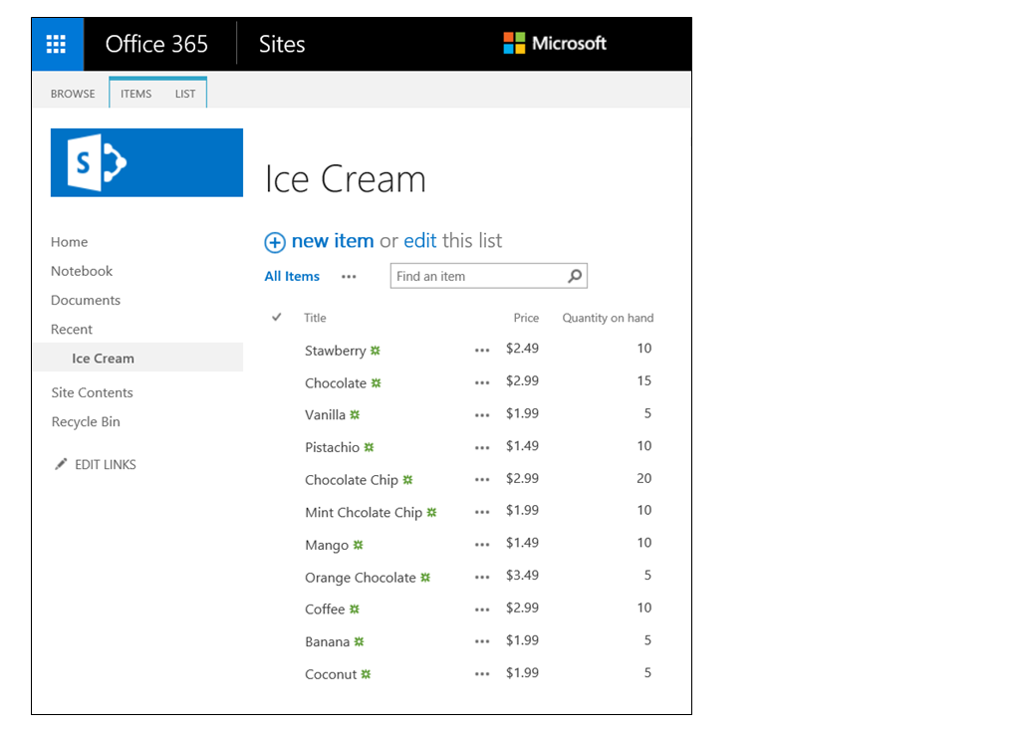
Task: Open ellipsis menu for Pistachio row
Action: (x=482, y=447)
